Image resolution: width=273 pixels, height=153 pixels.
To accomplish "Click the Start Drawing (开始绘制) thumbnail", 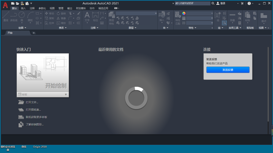I will 43,72.
